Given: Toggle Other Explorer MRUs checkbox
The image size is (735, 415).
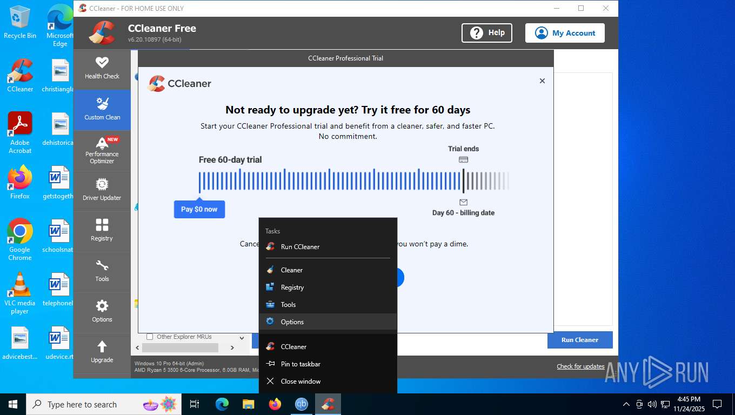Looking at the screenshot, I should click(150, 337).
